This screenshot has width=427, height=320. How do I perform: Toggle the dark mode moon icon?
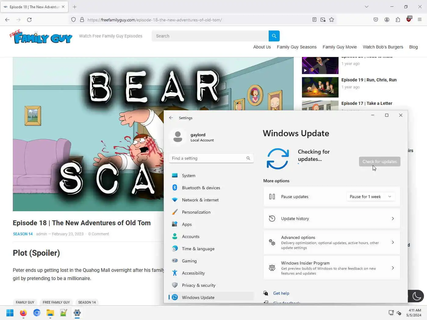[x=417, y=296]
